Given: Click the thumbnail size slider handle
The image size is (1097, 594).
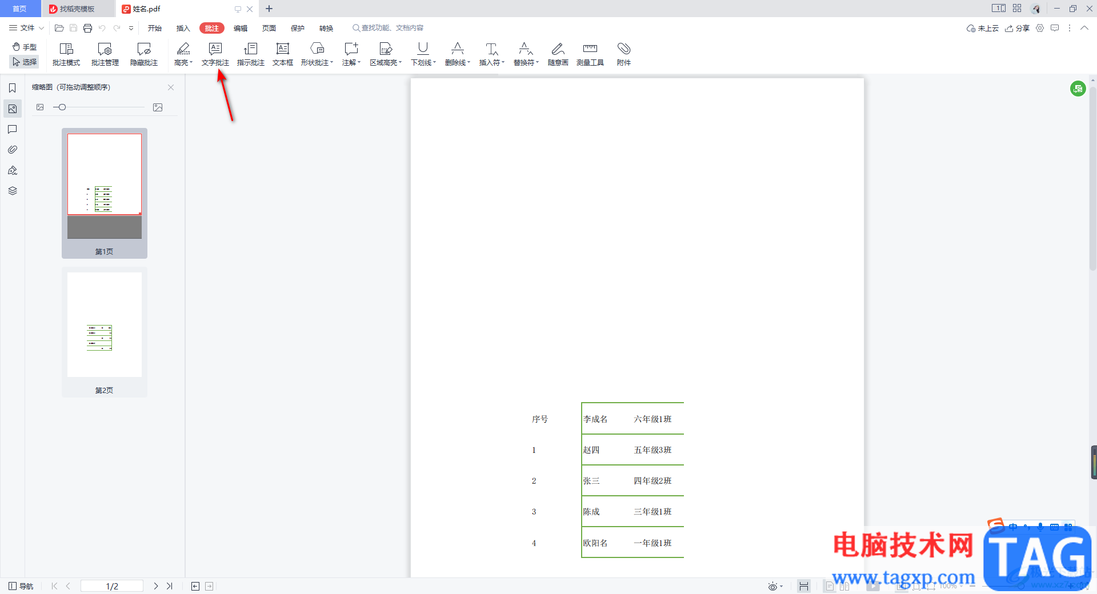Looking at the screenshot, I should [x=62, y=107].
